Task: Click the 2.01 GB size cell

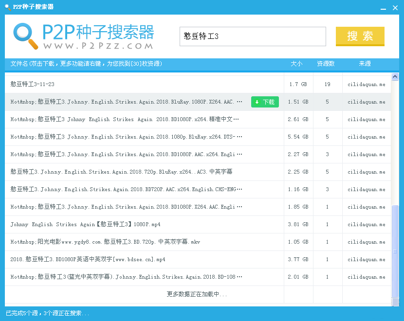Action: click(x=298, y=277)
